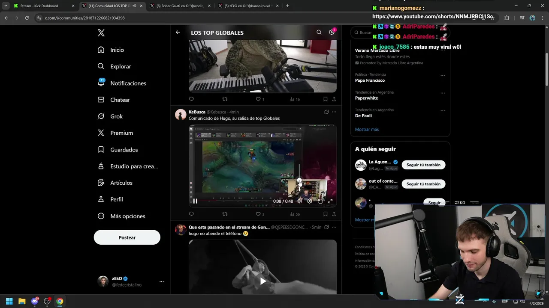
Task: Open Grok in sidebar
Action: (x=110, y=116)
